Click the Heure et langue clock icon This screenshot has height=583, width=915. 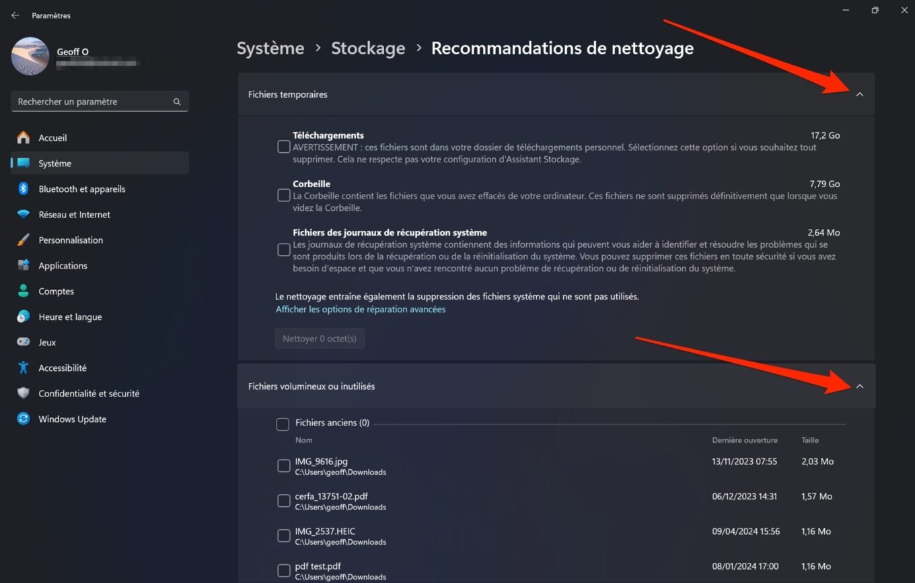click(x=24, y=316)
